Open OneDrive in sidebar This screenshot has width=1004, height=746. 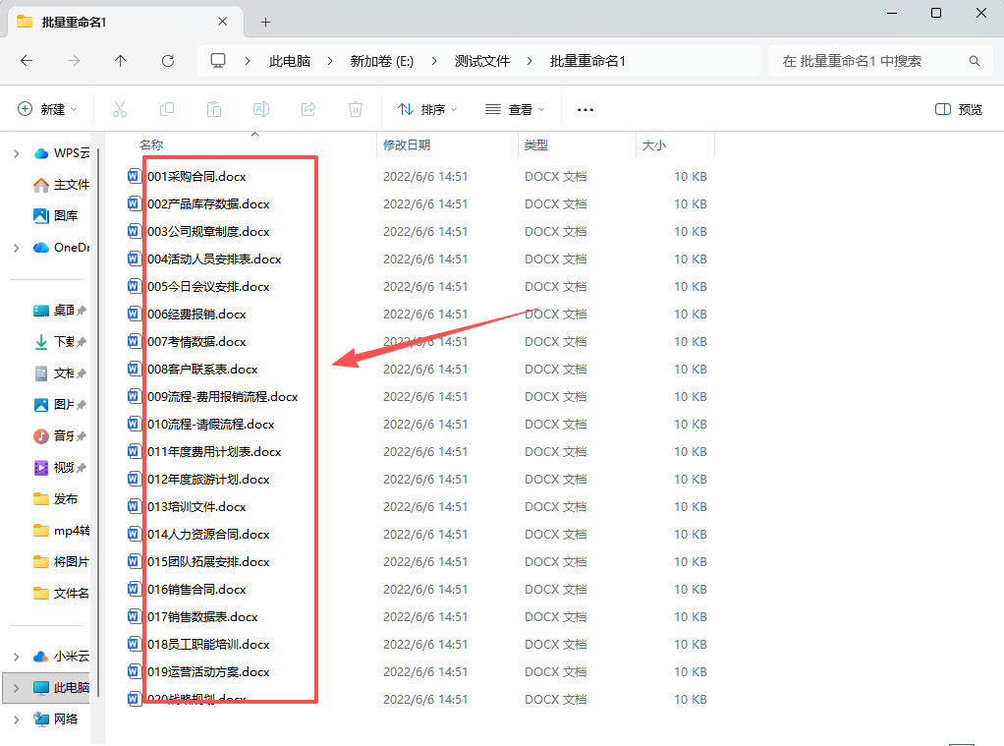(61, 248)
